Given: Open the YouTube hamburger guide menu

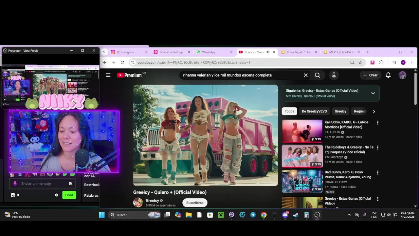Looking at the screenshot, I should [108, 75].
